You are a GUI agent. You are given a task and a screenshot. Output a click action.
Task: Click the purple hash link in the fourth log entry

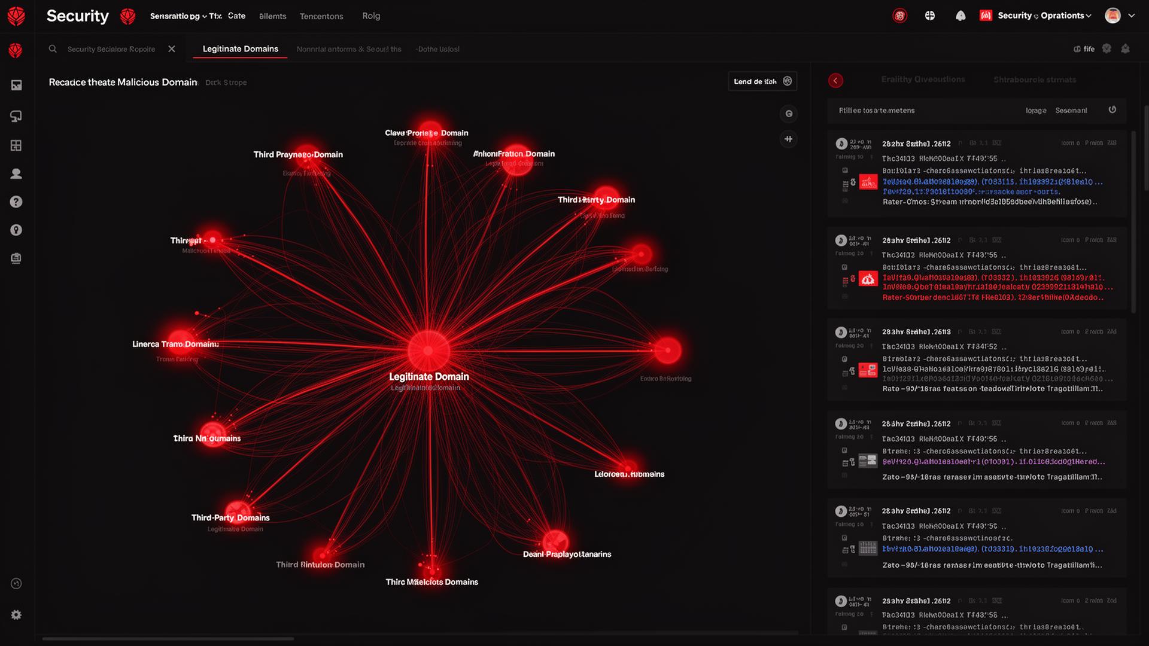click(993, 462)
